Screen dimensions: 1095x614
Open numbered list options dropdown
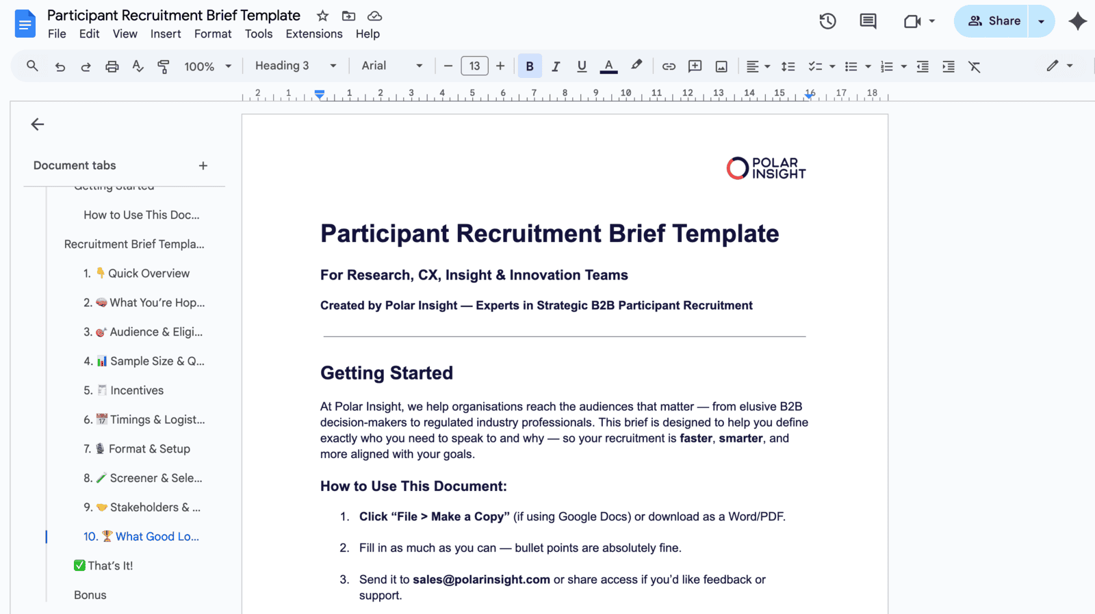pos(903,66)
